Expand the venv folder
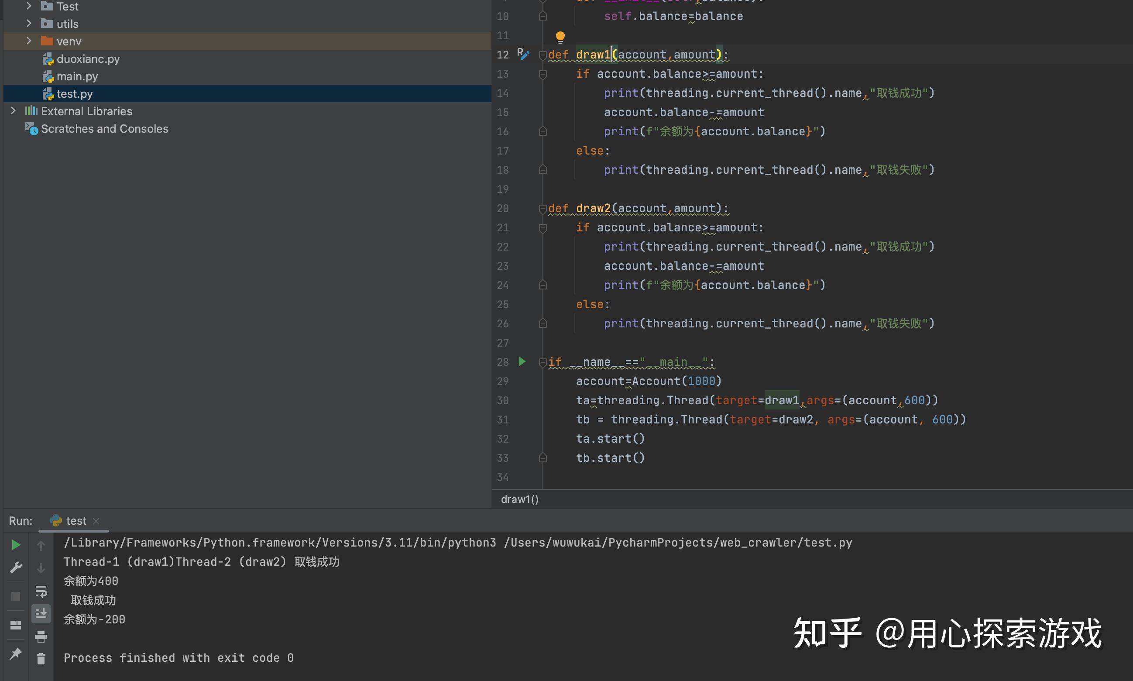Screen dimensions: 1133x681 29,41
